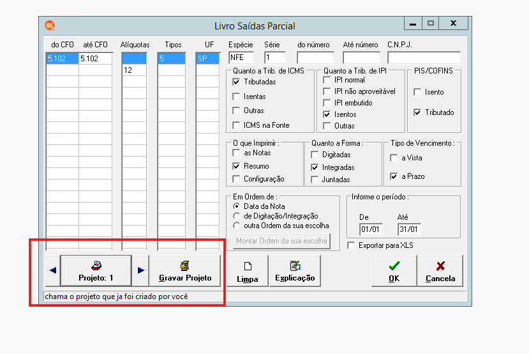This screenshot has height=354, width=529.
Task: Click the Tipos cell with value 5
Action: tap(172, 59)
